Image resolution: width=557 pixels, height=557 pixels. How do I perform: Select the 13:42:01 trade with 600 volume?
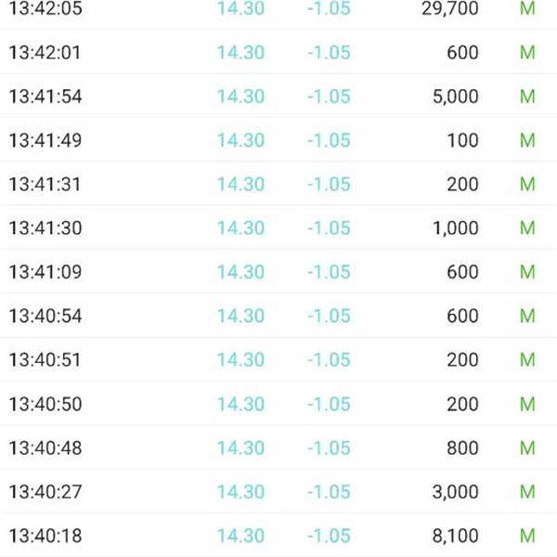click(x=278, y=52)
